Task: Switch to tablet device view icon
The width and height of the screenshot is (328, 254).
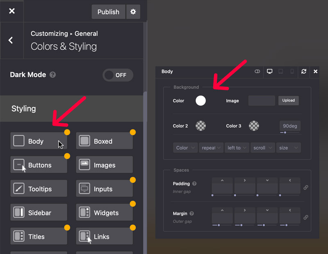Action: click(x=281, y=72)
